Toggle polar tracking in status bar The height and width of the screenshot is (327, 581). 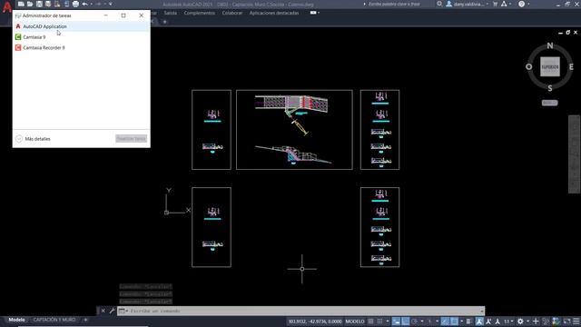[x=415, y=321]
